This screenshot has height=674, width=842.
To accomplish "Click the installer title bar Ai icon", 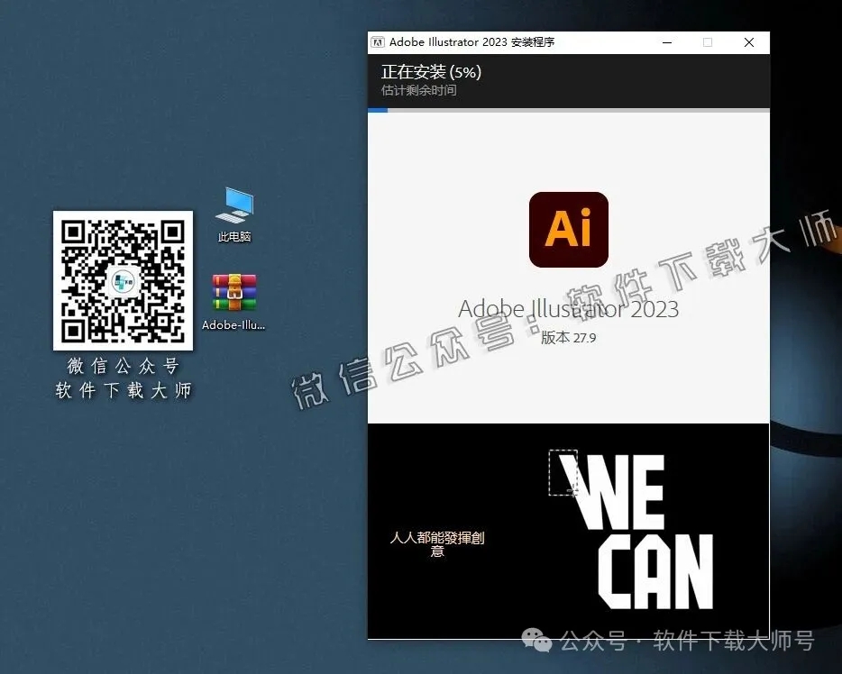I will click(x=379, y=41).
